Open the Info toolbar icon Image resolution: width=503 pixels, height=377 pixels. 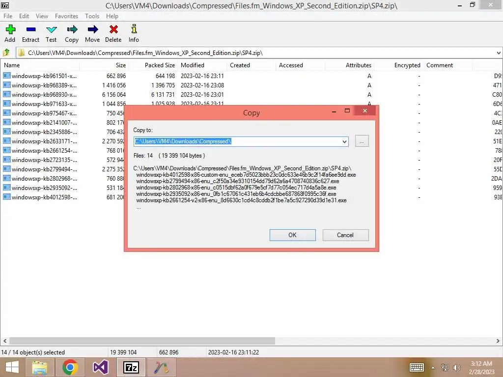click(x=134, y=29)
